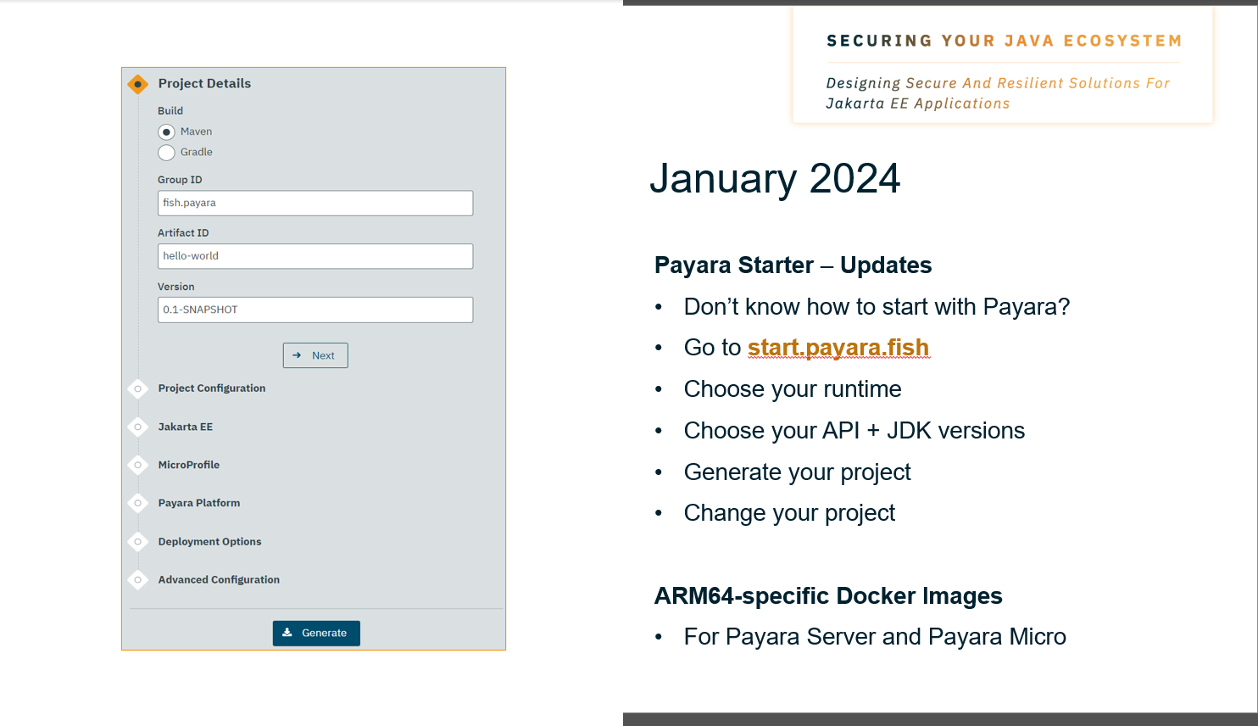Click the Deployment Options step diamond icon

click(137, 541)
